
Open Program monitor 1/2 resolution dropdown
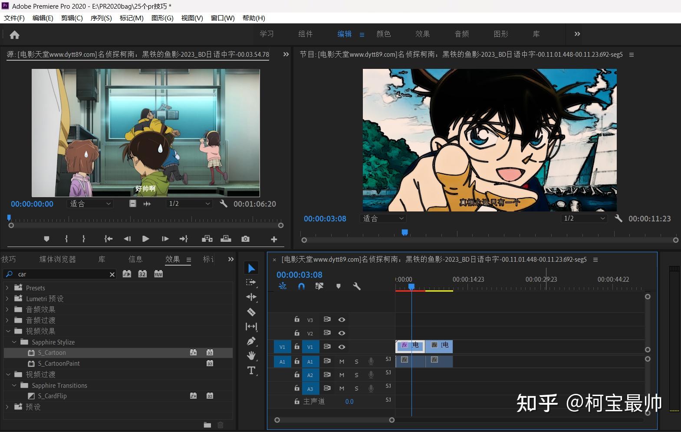(x=584, y=218)
